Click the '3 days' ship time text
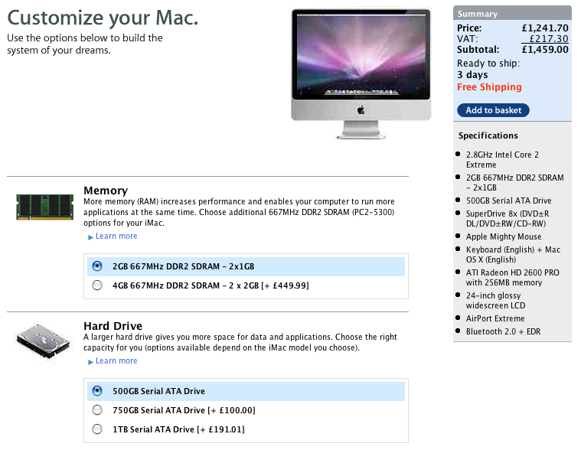 [472, 75]
